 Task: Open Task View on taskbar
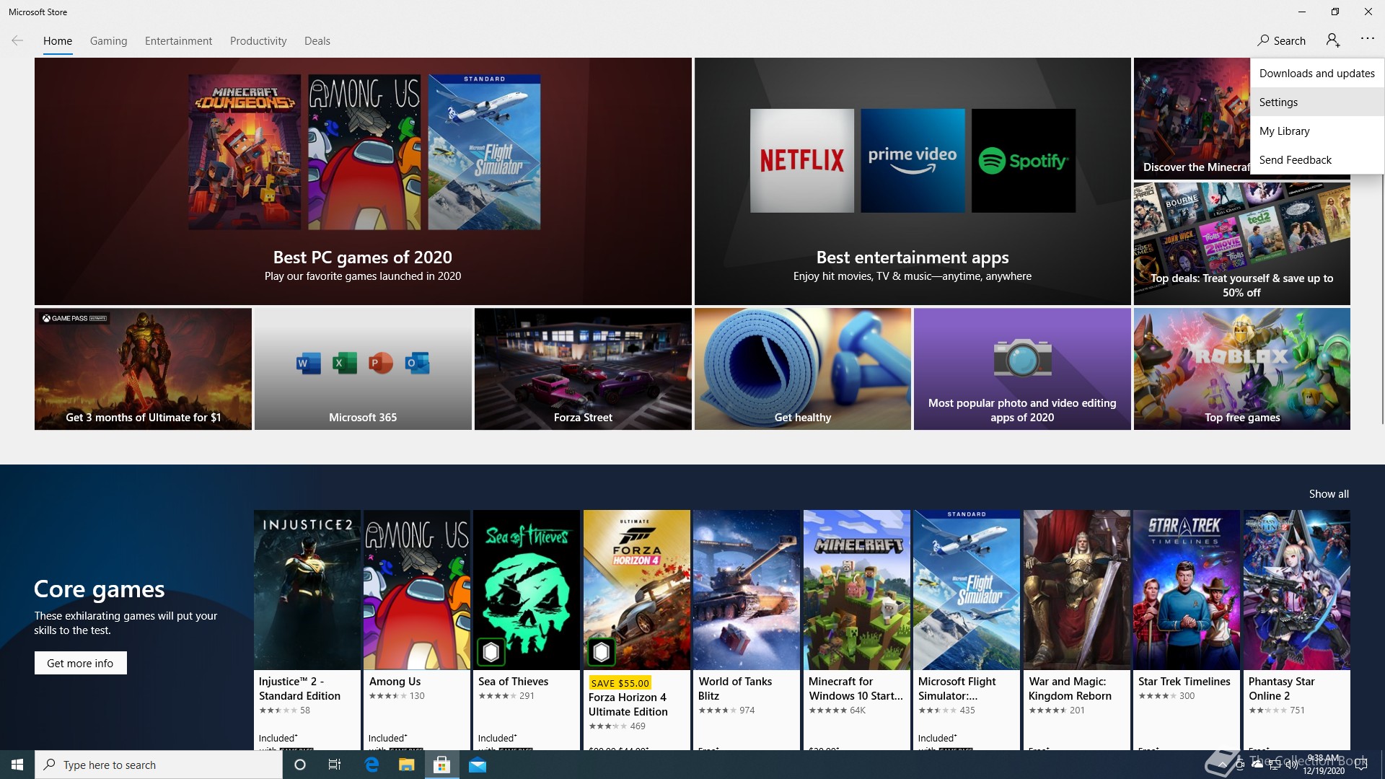[335, 765]
